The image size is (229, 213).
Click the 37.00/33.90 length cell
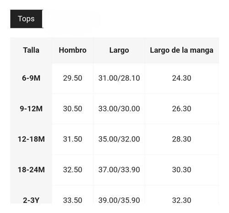pyautogui.click(x=119, y=170)
